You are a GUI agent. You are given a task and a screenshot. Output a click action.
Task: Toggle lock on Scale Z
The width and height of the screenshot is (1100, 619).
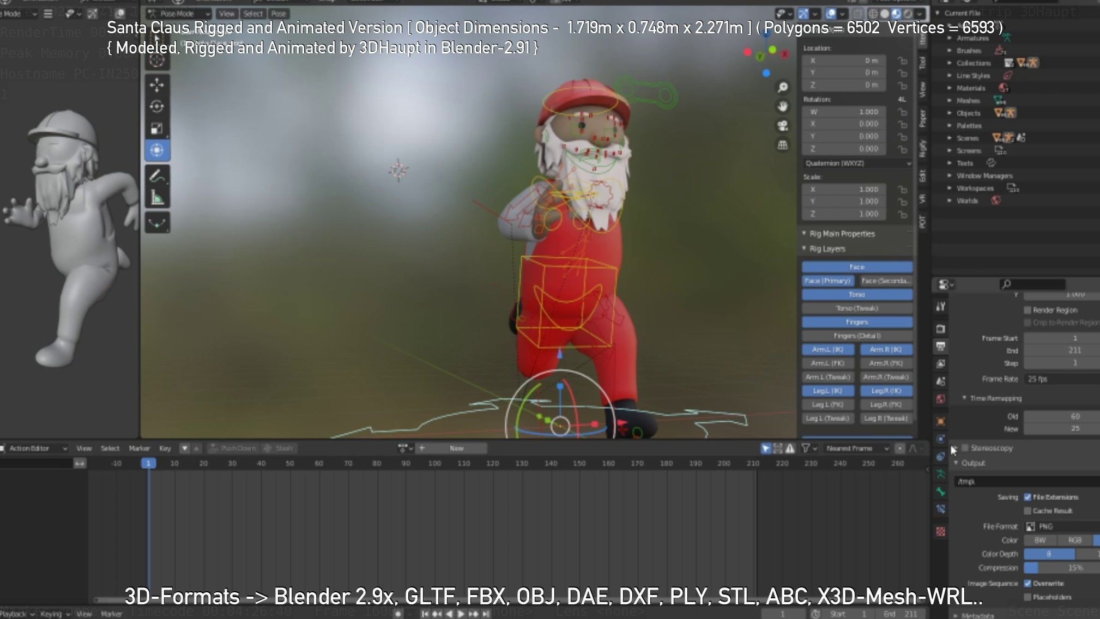903,214
